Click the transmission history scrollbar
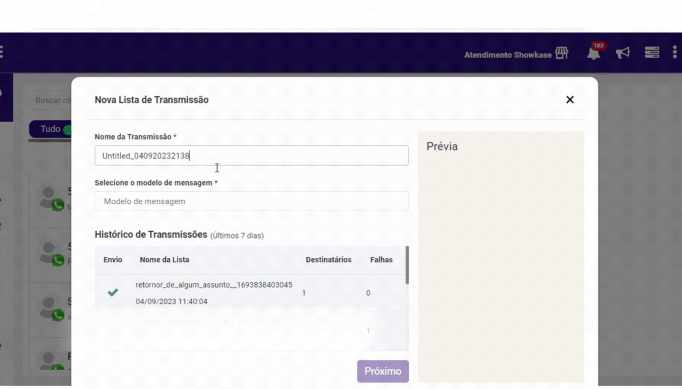This screenshot has width=682, height=389. pos(407,266)
